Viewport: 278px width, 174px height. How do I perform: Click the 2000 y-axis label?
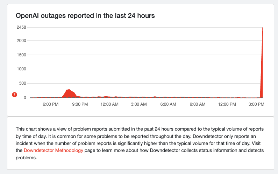(21, 41)
